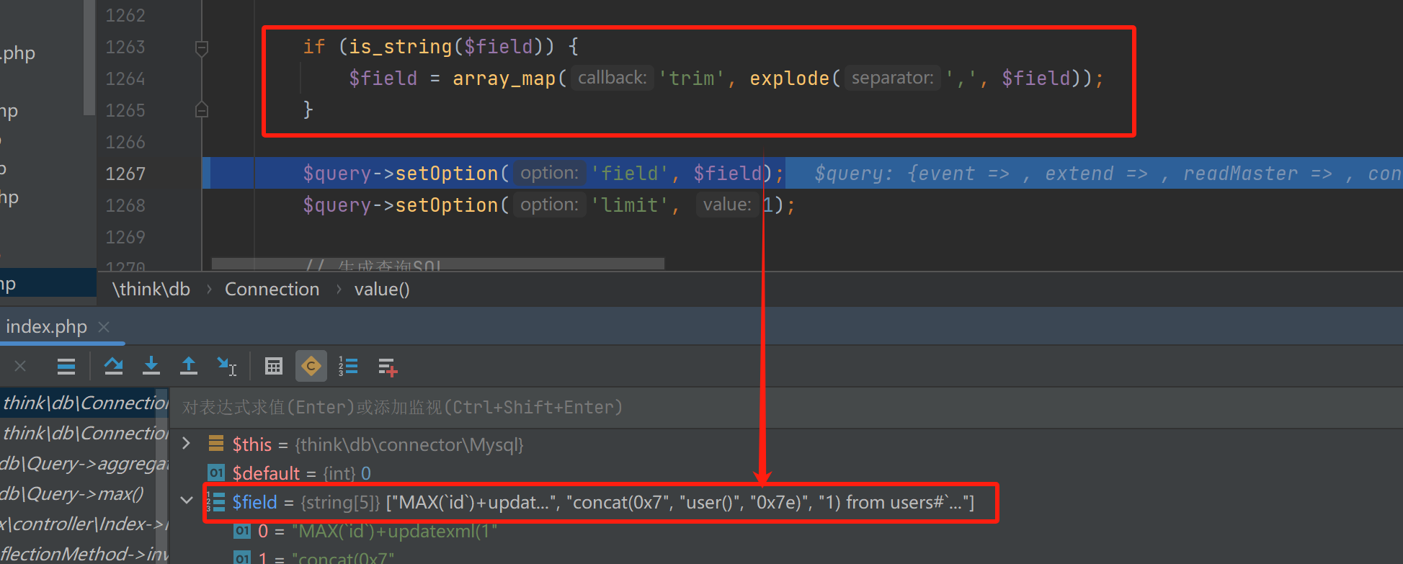The width and height of the screenshot is (1403, 564).
Task: Click the evaluate expression input field
Action: tap(649, 408)
